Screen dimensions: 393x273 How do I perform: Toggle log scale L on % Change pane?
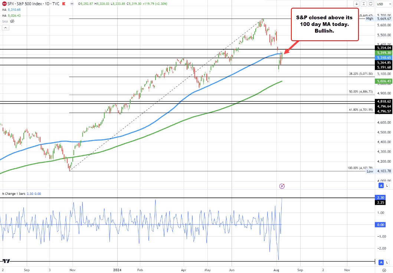pos(387,262)
